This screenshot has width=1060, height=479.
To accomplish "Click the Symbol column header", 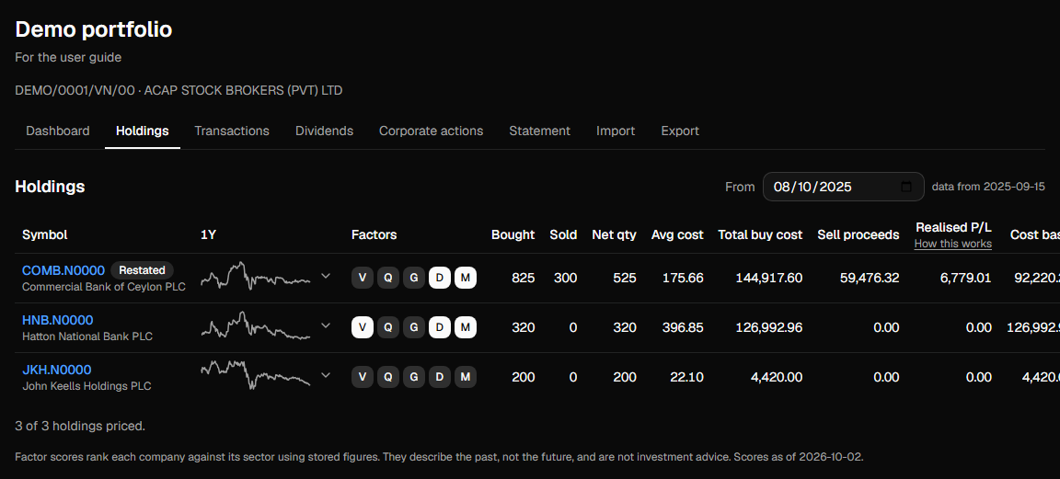I will point(44,235).
